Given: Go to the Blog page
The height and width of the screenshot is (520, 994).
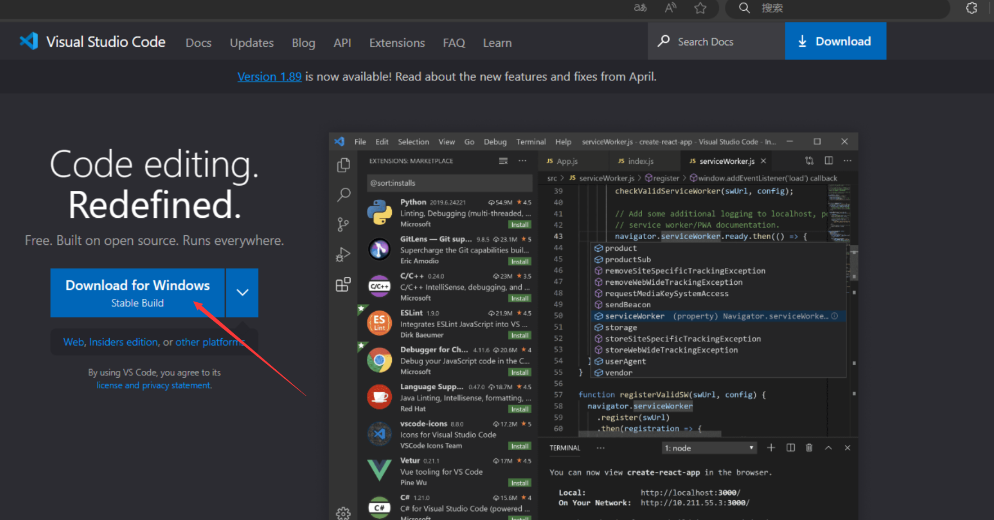Looking at the screenshot, I should 303,43.
